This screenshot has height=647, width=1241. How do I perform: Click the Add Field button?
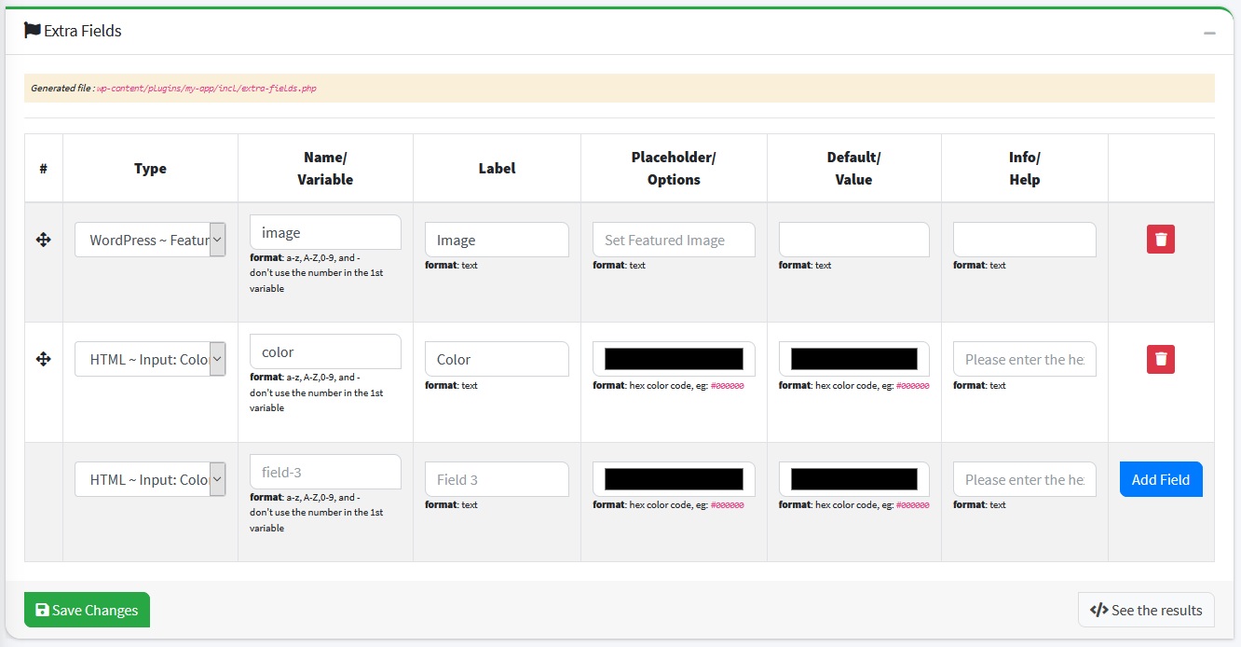(1160, 479)
